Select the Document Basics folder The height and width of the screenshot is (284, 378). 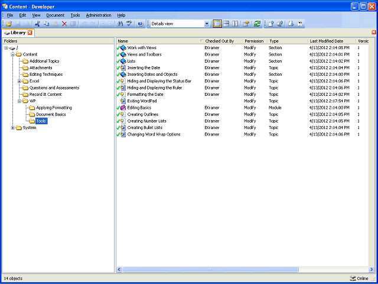pyautogui.click(x=51, y=114)
